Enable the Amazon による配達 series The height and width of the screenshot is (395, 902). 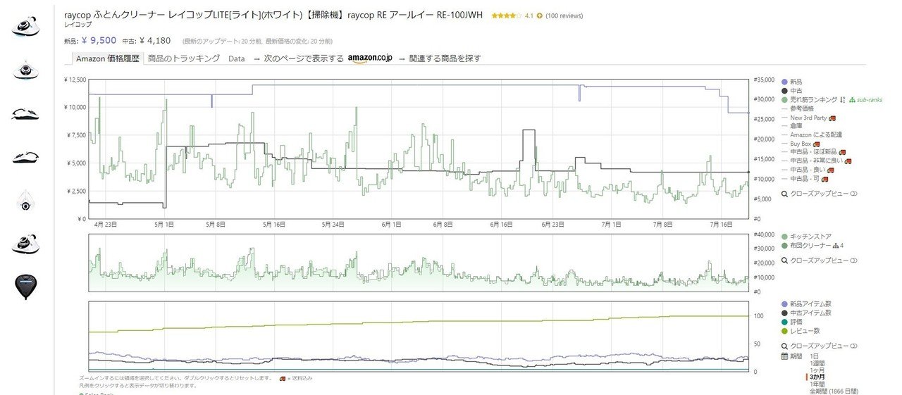[x=812, y=134]
